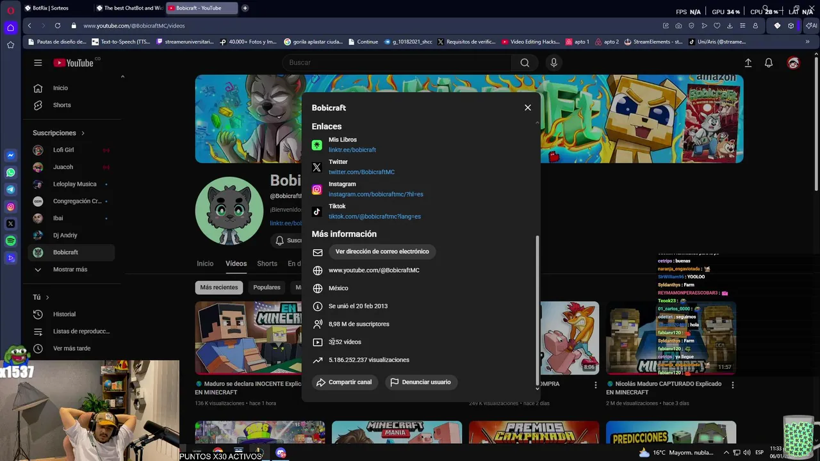Open the Opera AI assistant button
Viewport: 820px width, 461px height.
(x=812, y=26)
